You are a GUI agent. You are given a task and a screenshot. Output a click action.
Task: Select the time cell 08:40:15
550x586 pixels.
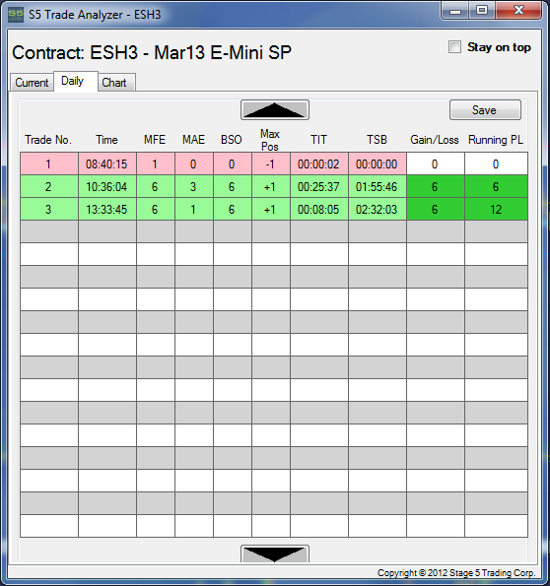tap(107, 163)
